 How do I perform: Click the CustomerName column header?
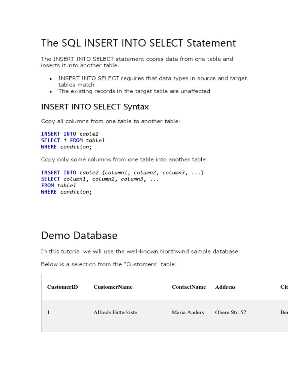pyautogui.click(x=113, y=287)
